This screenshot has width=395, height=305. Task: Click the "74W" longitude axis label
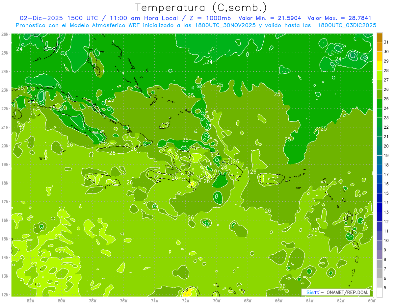pos(155,300)
